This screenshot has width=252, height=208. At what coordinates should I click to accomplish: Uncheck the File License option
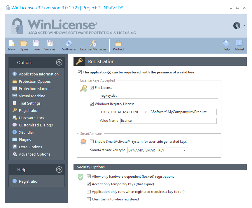92,87
